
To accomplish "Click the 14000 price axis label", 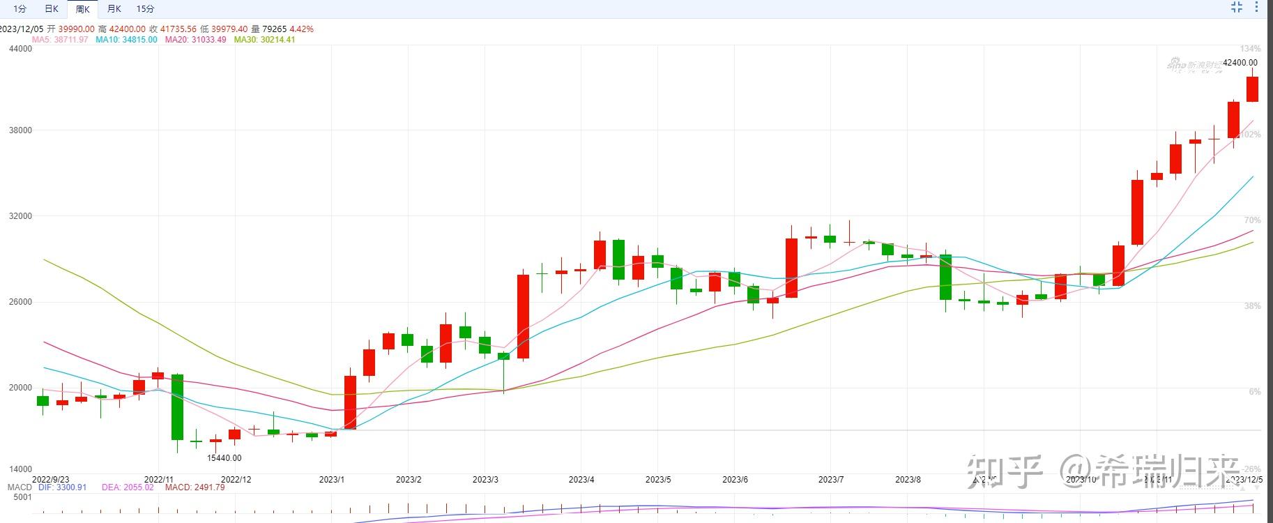I will 20,469.
